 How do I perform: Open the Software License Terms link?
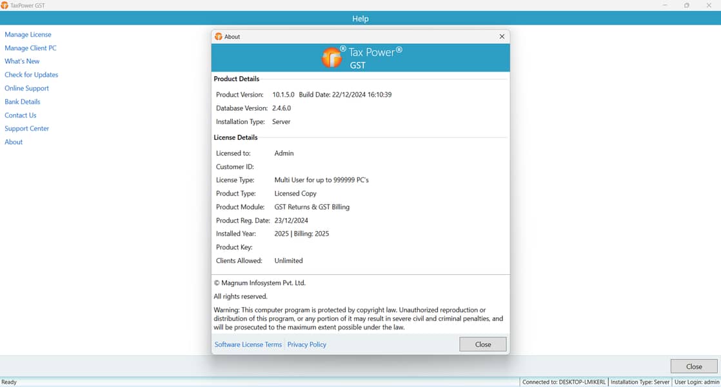(x=248, y=344)
